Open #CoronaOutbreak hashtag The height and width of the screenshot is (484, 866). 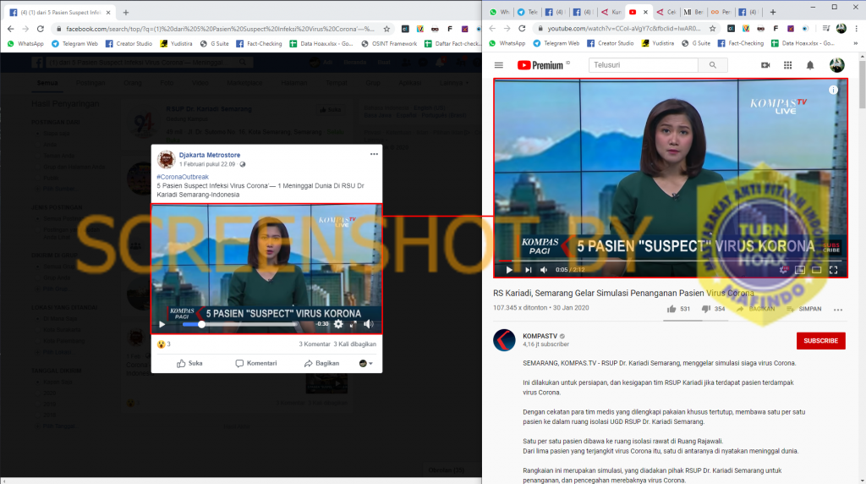(x=183, y=177)
